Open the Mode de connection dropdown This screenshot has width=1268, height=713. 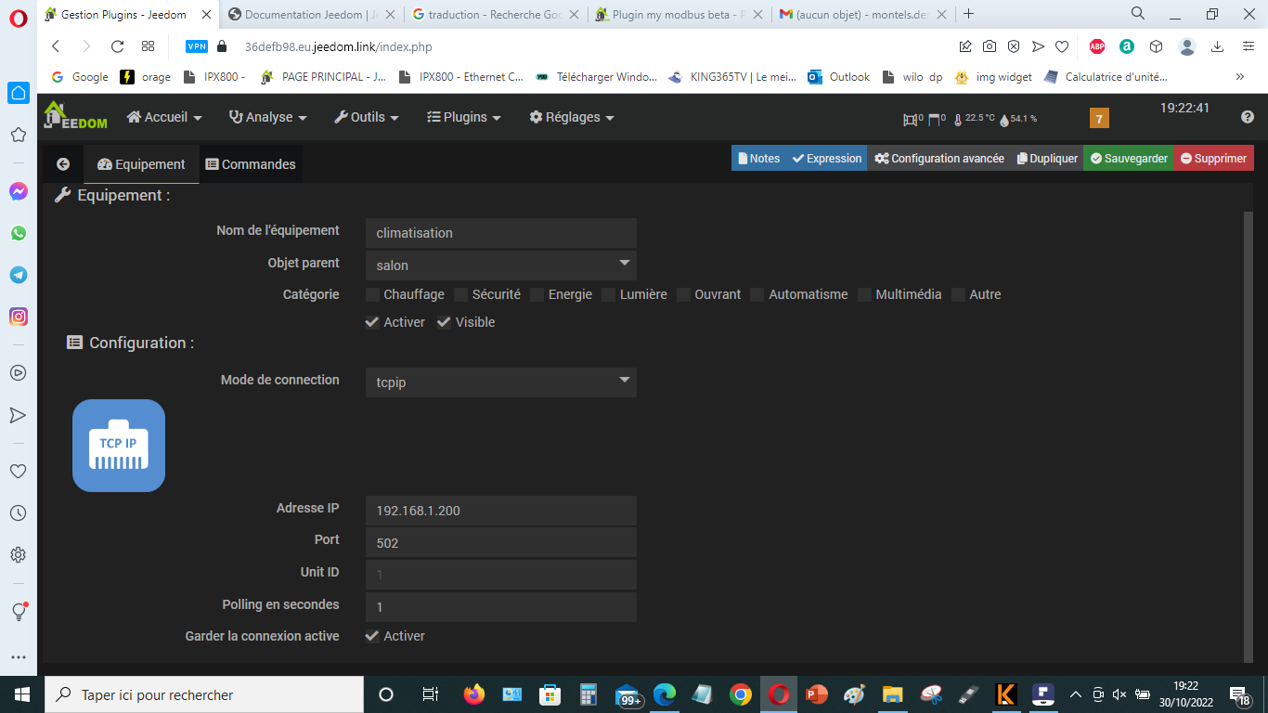pyautogui.click(x=501, y=382)
